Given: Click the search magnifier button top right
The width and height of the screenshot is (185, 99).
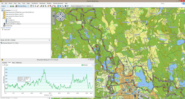Looking at the screenshot, I should point(183,4).
